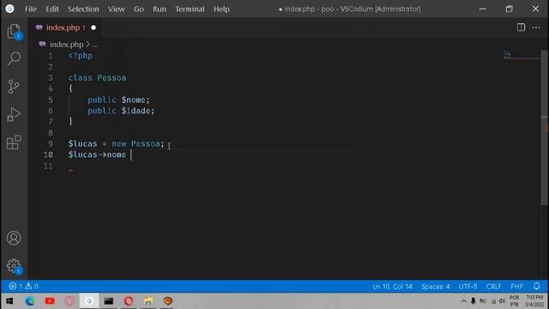The image size is (549, 309).
Task: Open the Extensions view
Action: (x=14, y=142)
